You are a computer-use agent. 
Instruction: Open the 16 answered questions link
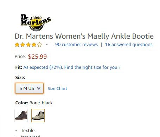pos(129,45)
